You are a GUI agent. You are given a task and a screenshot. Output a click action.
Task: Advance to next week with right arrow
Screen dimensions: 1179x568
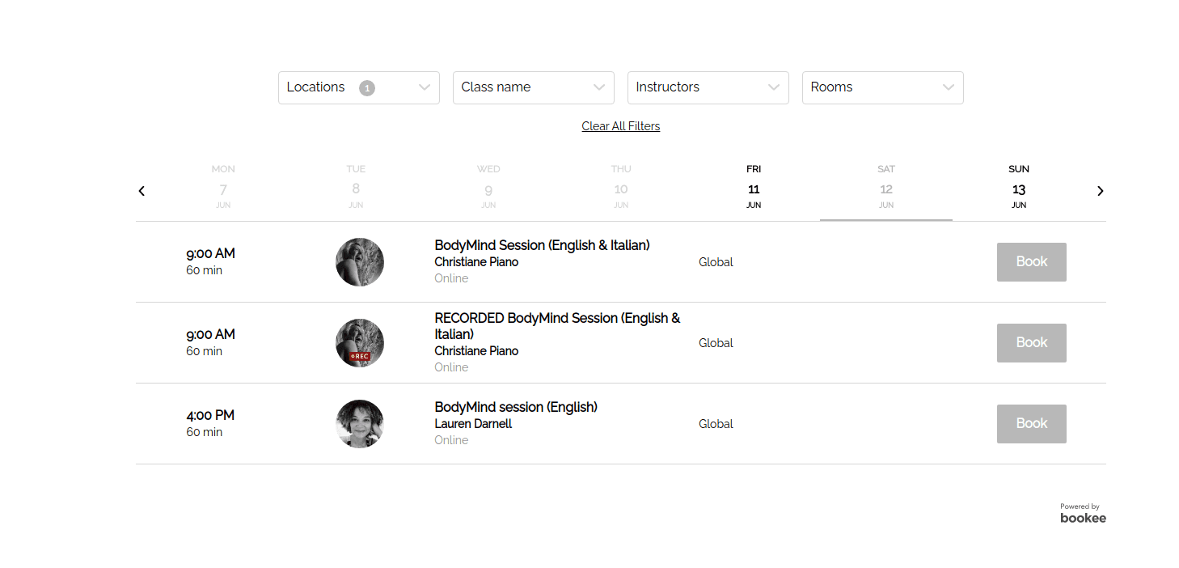(1100, 191)
